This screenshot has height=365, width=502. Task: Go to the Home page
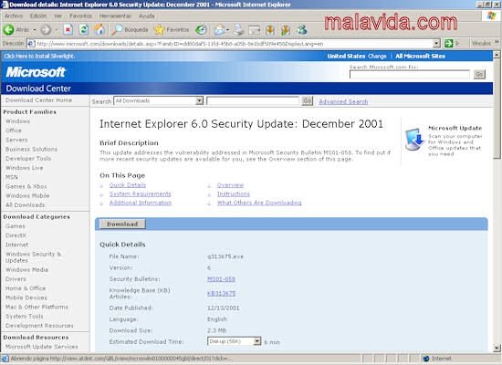click(x=99, y=30)
